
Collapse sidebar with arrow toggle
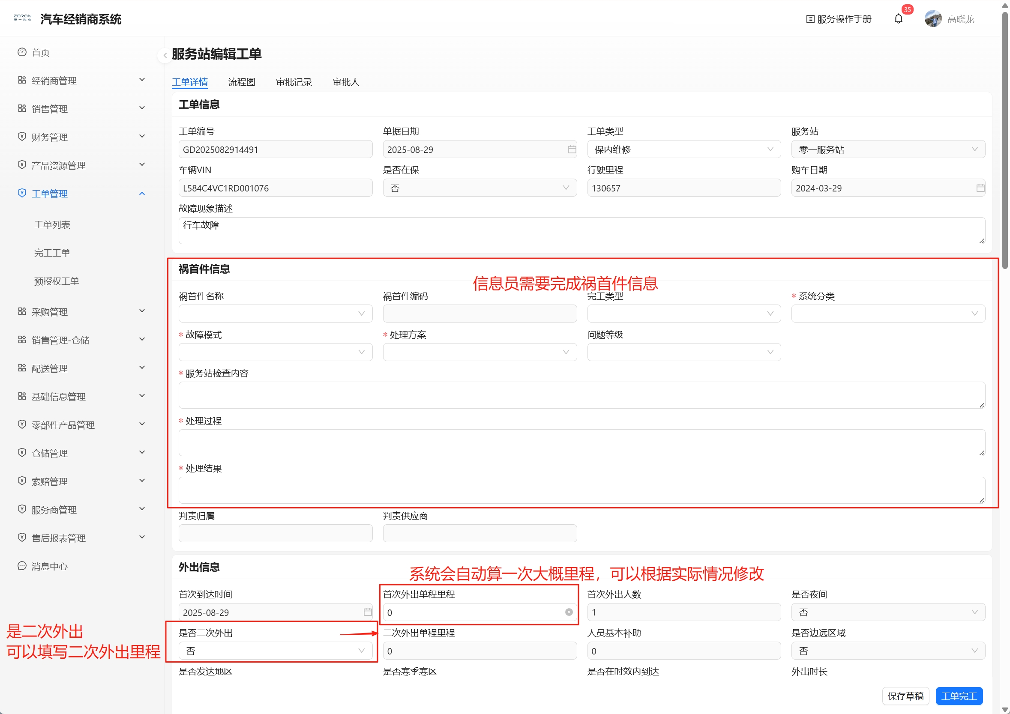pyautogui.click(x=165, y=55)
